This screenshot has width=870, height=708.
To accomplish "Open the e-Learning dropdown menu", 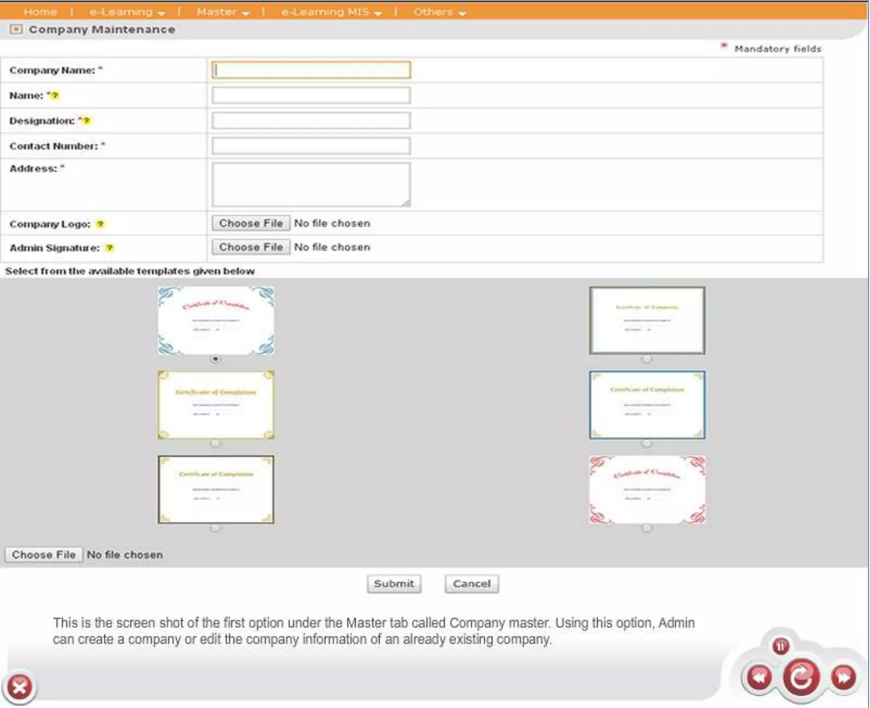I will pos(127,12).
